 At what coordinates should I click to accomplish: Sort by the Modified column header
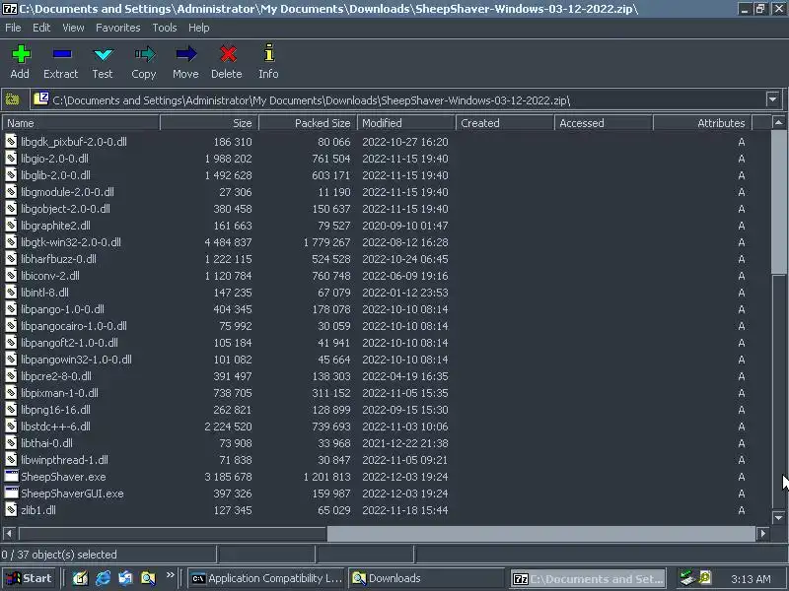click(406, 122)
